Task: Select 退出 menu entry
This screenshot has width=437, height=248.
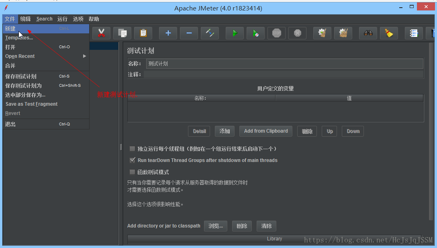Action: tap(46, 124)
